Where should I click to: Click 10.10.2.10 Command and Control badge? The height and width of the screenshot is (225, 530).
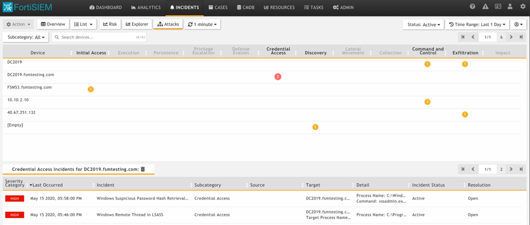click(x=427, y=102)
